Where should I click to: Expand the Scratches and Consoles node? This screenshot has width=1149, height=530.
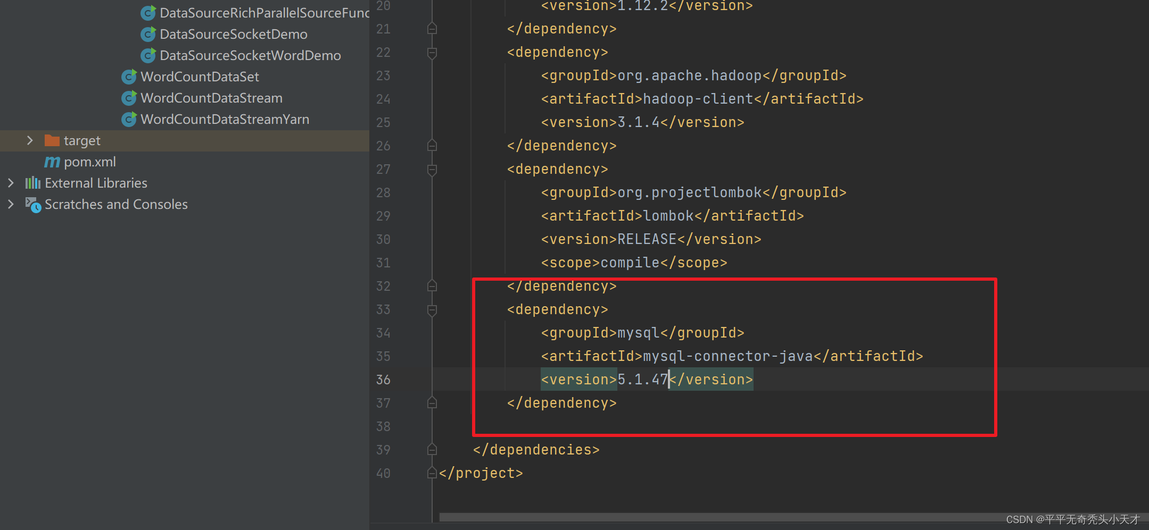coord(11,204)
